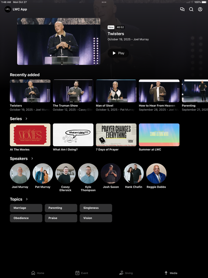Tap the featured Twisters title text
The height and width of the screenshot is (278, 208).
[116, 34]
